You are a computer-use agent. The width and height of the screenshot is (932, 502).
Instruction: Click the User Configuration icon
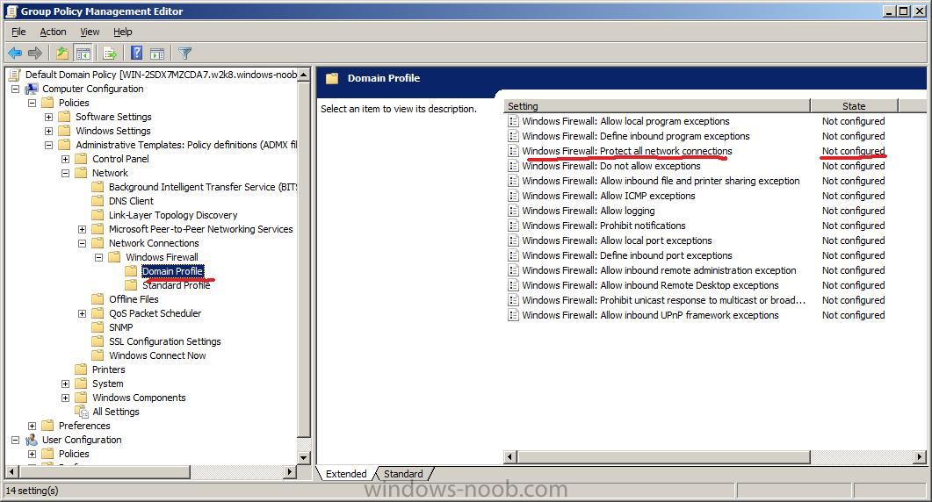coord(32,440)
